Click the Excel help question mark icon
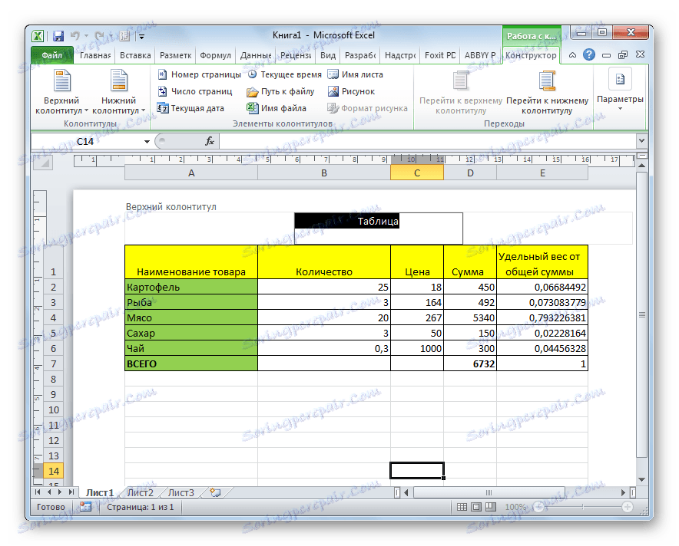The width and height of the screenshot is (679, 546). 588,55
